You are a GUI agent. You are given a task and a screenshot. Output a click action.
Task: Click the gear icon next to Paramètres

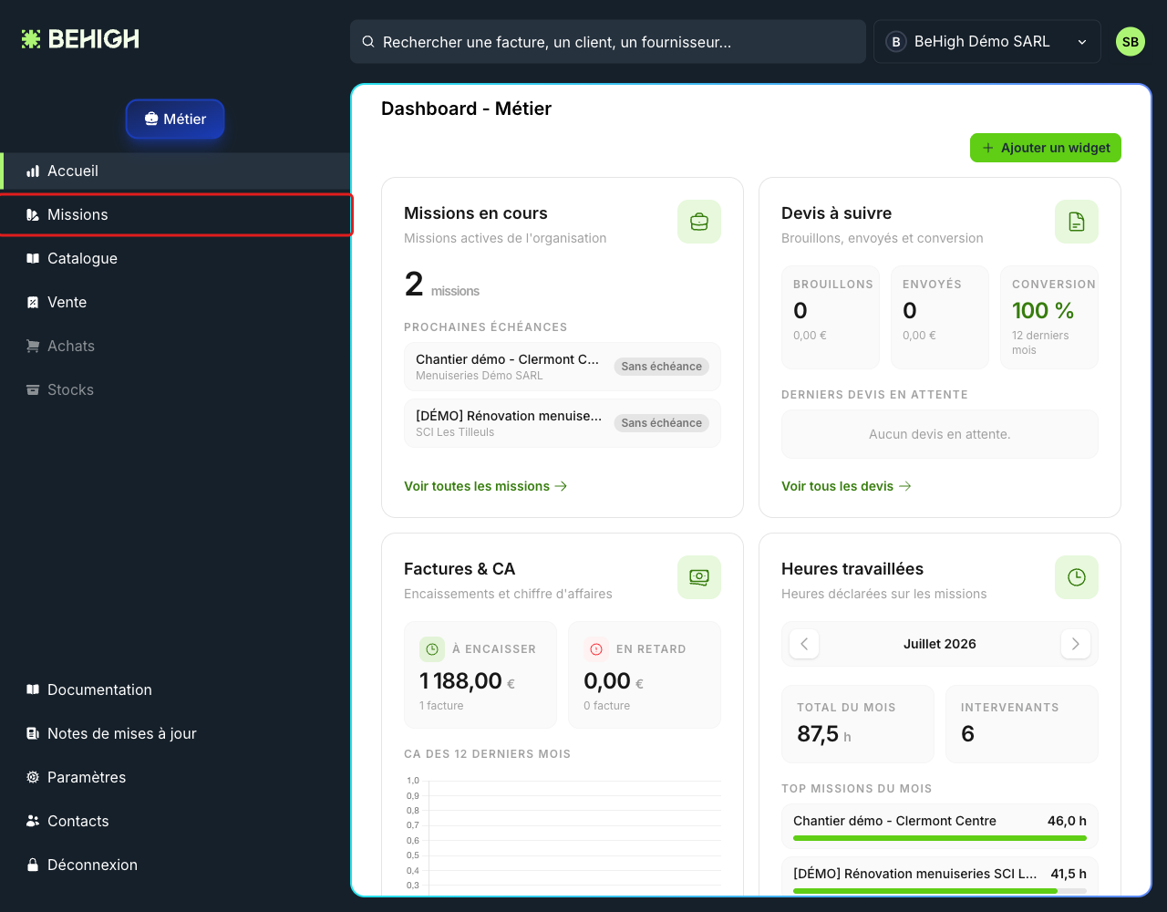(x=33, y=778)
